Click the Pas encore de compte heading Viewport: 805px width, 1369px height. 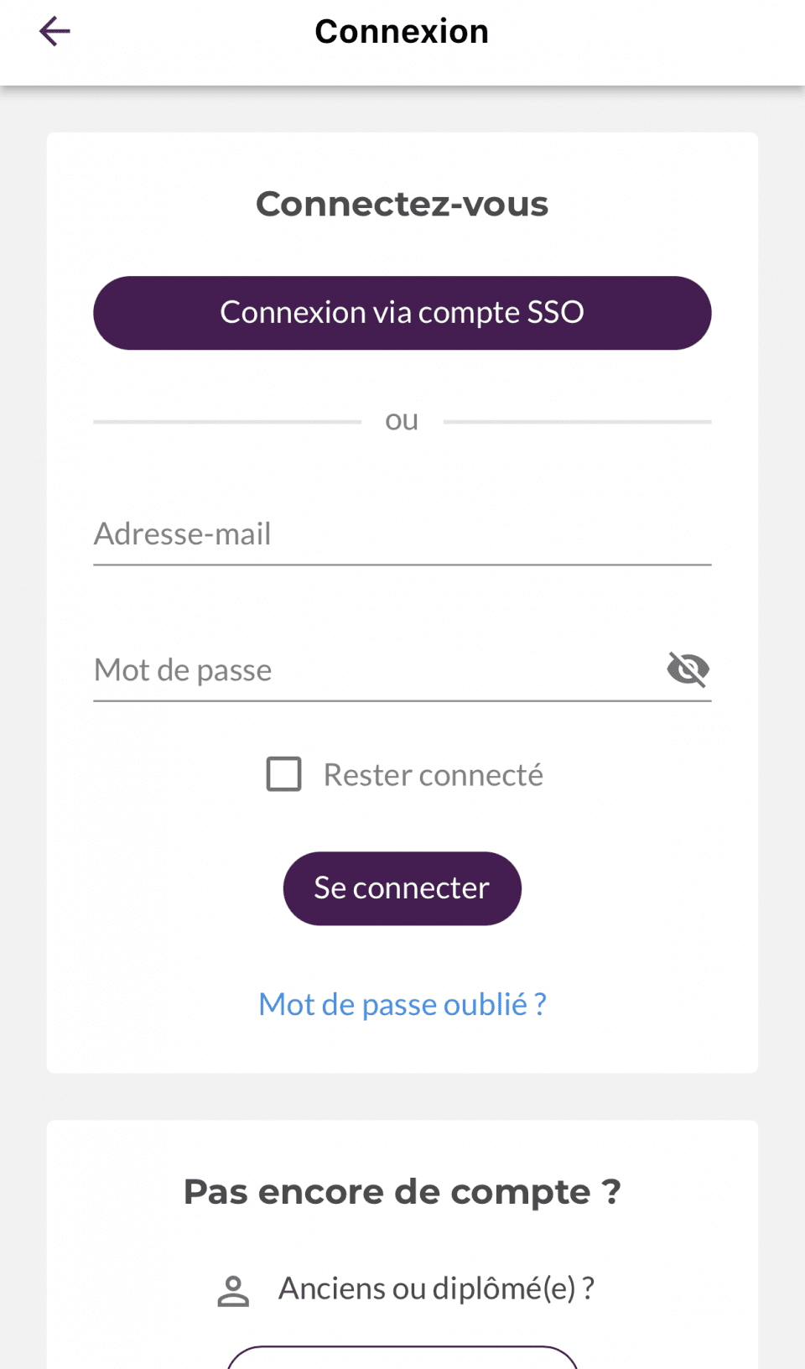[x=402, y=1192]
